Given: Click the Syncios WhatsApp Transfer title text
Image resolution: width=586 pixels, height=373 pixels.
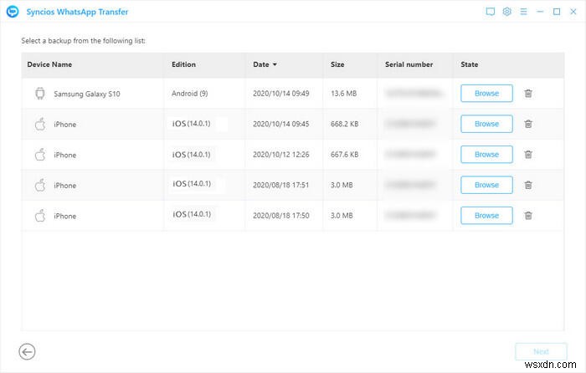Looking at the screenshot, I should pyautogui.click(x=77, y=12).
